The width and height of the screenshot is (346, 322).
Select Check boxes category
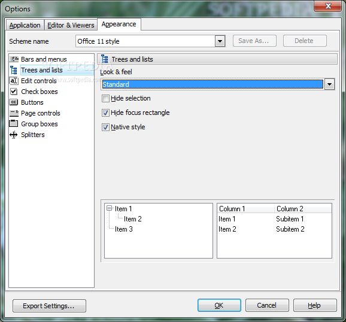[x=40, y=92]
